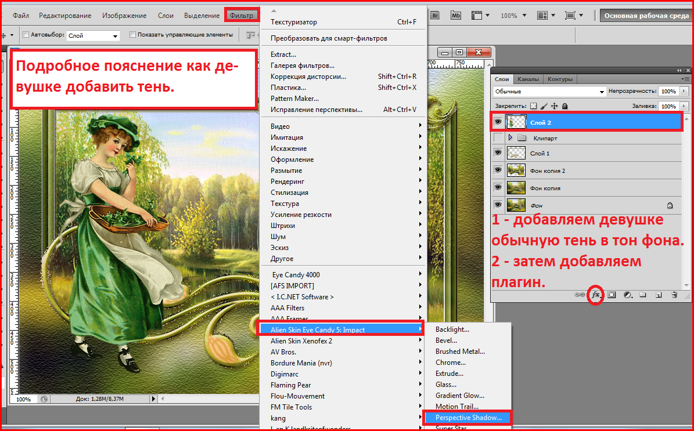This screenshot has height=431, width=694.
Task: Open the Автовыбор Слой dropdown
Action: (x=93, y=35)
